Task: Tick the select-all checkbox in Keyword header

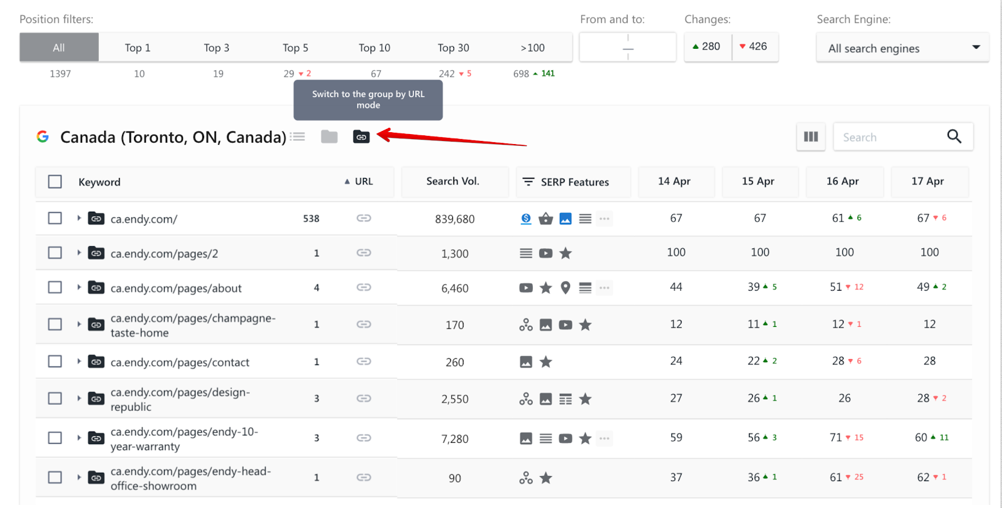Action: coord(55,182)
